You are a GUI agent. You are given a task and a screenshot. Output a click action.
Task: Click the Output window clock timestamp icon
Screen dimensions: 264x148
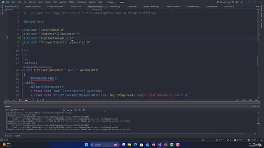84,110
